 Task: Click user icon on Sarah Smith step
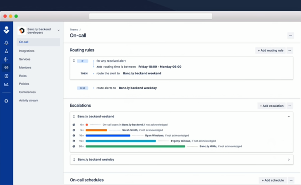pyautogui.click(x=74, y=130)
